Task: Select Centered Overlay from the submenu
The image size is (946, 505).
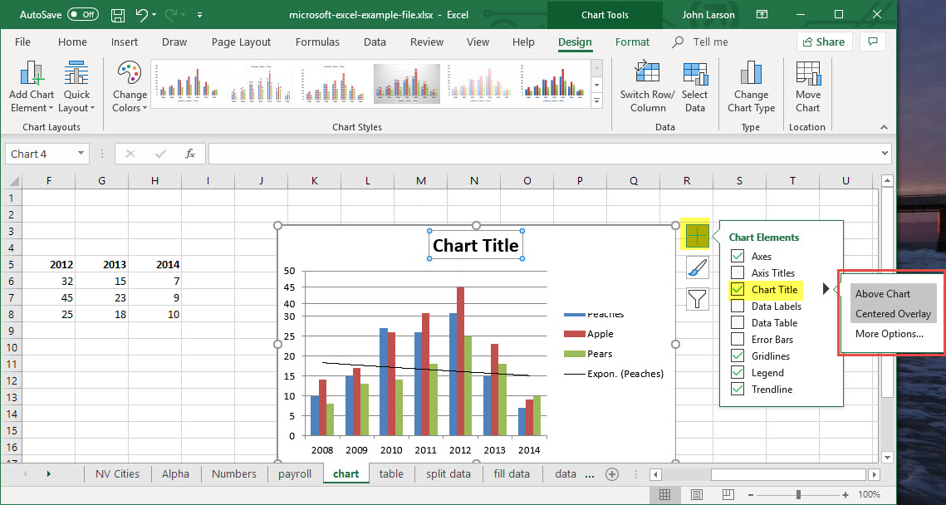Action: pyautogui.click(x=893, y=314)
